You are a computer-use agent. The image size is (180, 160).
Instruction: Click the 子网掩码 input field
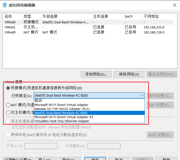tap(104, 146)
